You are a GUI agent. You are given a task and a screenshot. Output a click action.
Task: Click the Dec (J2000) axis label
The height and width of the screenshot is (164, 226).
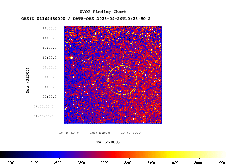click(x=28, y=80)
